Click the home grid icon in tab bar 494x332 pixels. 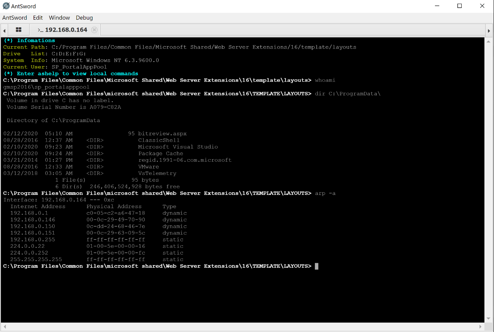(18, 30)
